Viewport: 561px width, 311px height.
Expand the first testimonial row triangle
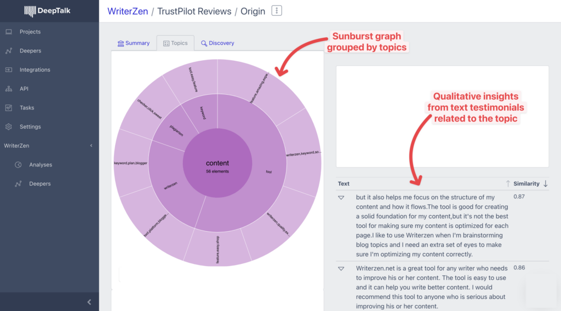click(341, 197)
